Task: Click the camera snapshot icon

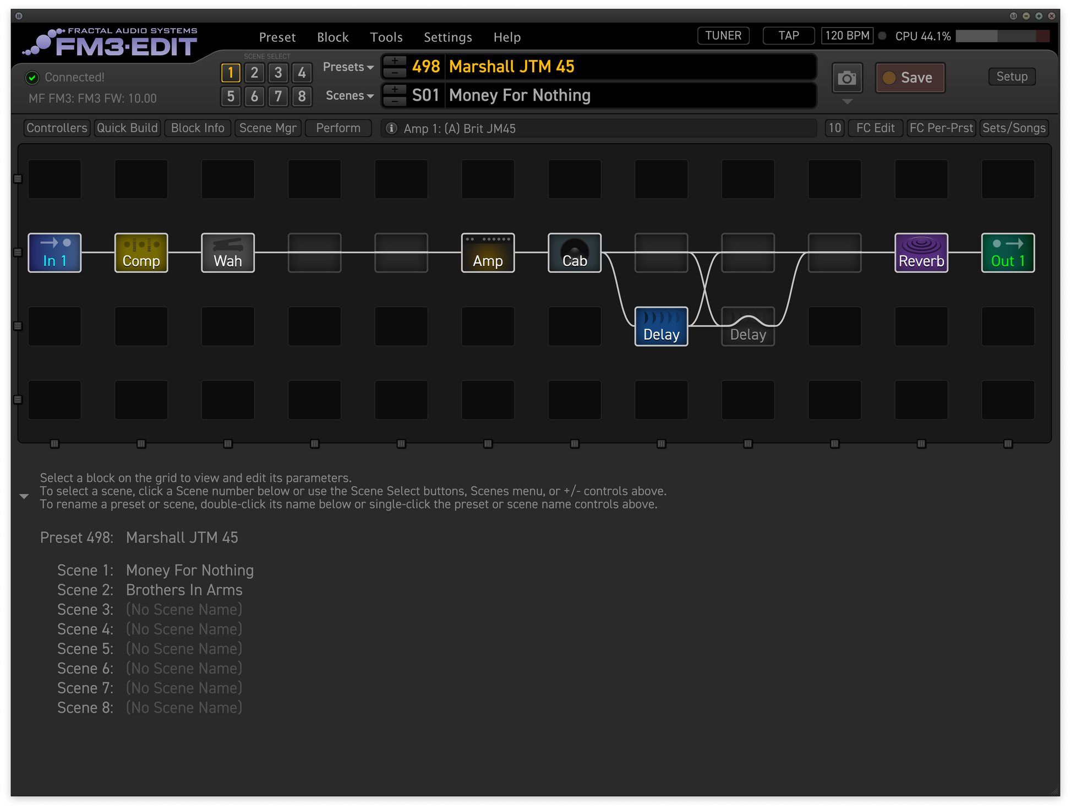Action: 846,78
